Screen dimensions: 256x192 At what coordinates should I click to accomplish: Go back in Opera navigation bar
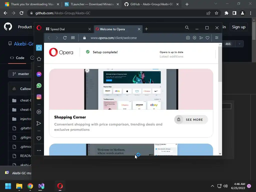tap(49, 38)
